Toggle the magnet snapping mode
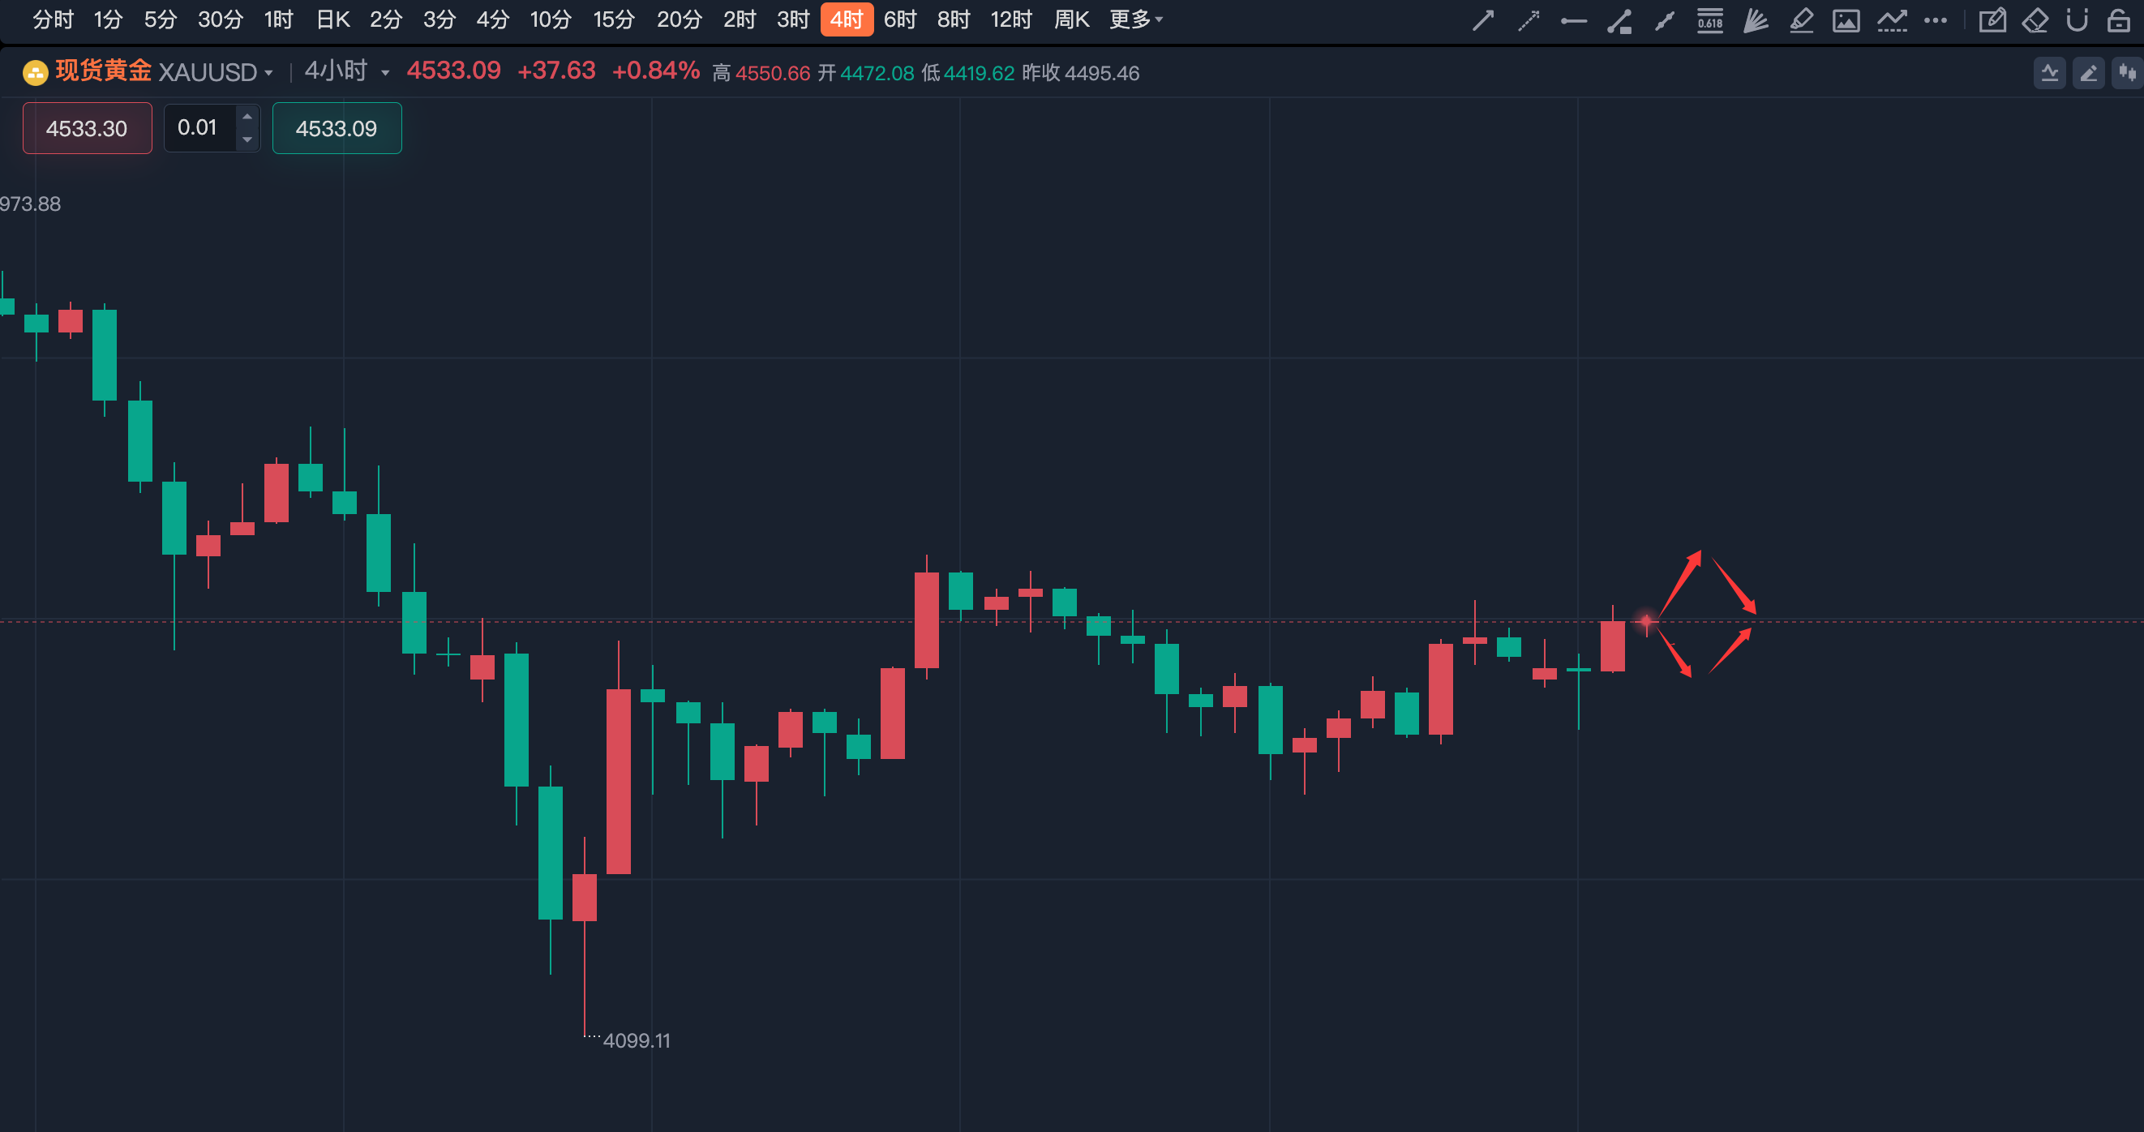 [x=2078, y=20]
